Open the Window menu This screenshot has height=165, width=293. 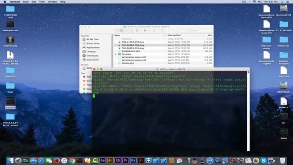[x=53, y=2]
